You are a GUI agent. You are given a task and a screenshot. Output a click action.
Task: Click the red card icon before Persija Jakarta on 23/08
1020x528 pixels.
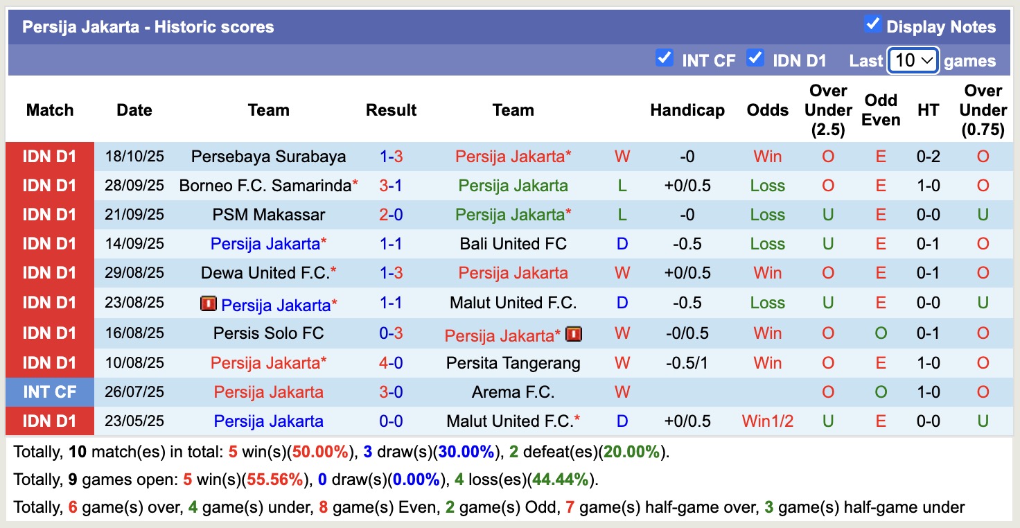[x=209, y=303]
